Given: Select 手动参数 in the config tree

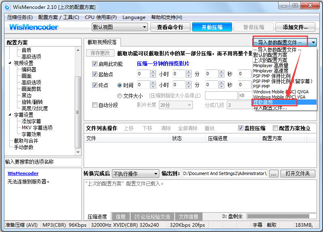Looking at the screenshot, I should [23, 147].
